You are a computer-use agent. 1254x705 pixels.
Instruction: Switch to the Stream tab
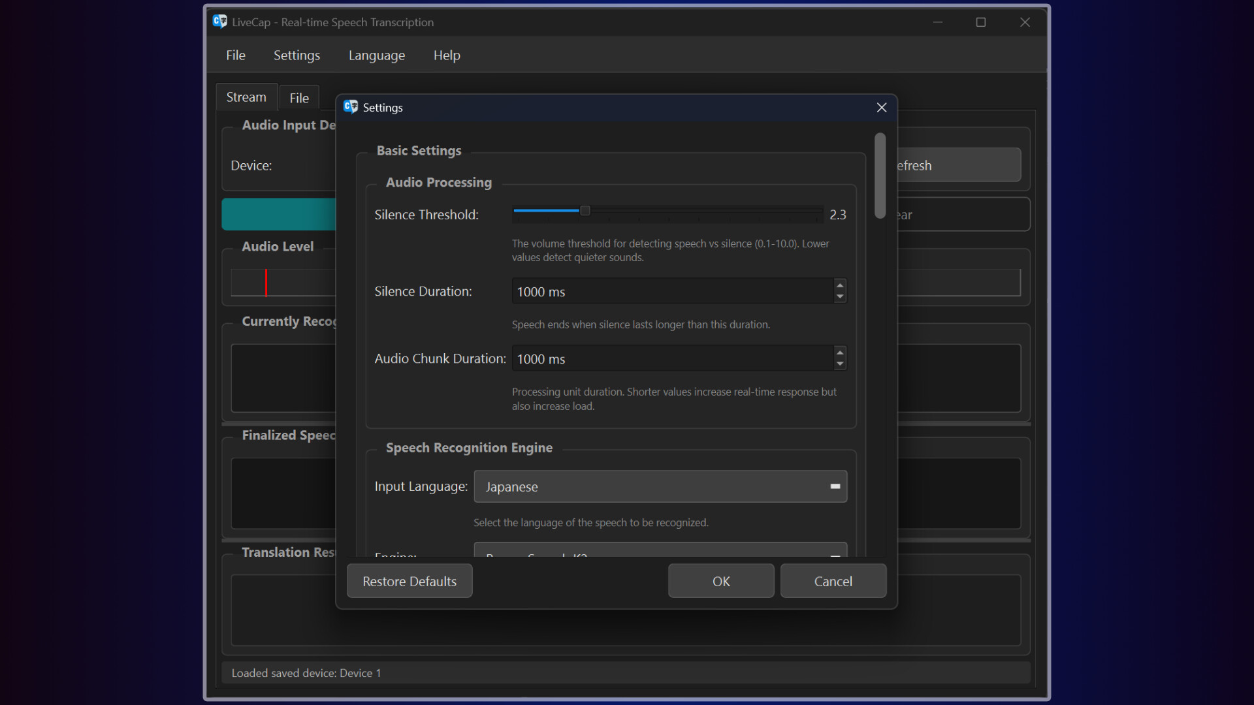246,97
